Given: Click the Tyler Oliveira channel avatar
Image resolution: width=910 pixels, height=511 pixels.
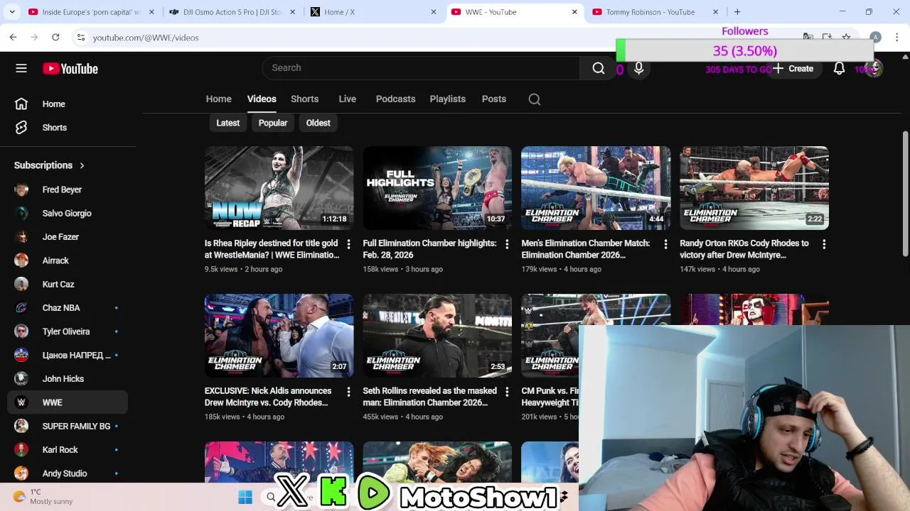Looking at the screenshot, I should coord(21,331).
